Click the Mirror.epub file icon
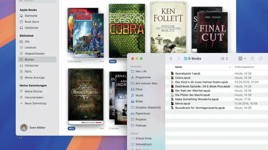The width and height of the screenshot is (268, 150). click(x=172, y=103)
